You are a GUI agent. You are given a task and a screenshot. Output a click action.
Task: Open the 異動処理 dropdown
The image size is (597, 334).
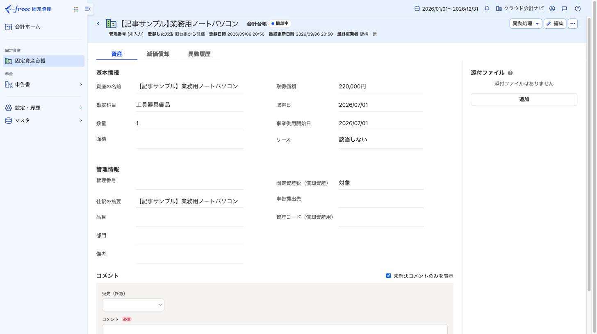coord(526,24)
